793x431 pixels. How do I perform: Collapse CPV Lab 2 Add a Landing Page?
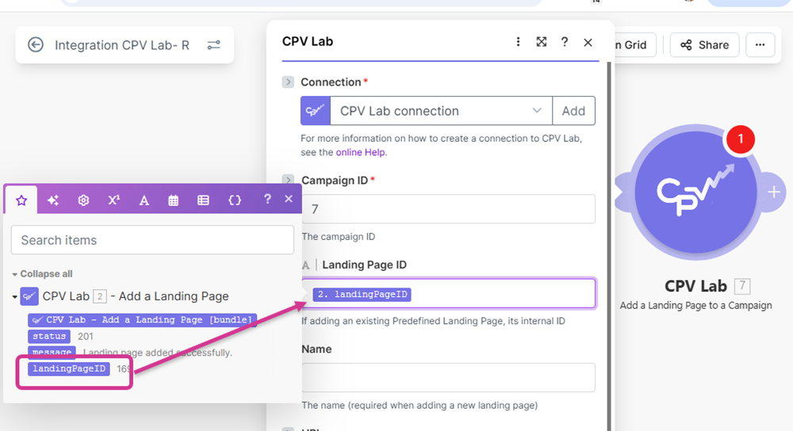coord(14,296)
